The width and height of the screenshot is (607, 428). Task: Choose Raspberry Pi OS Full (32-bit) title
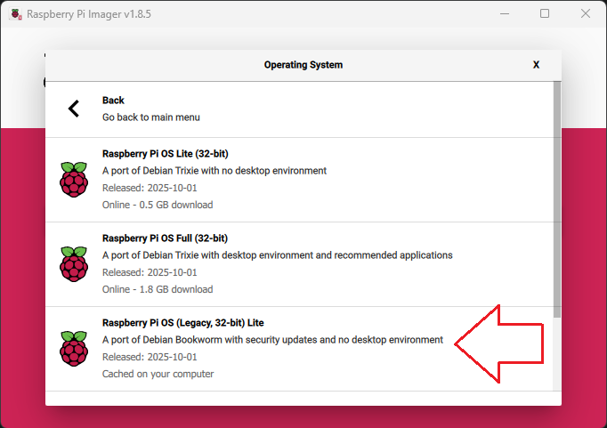click(x=165, y=238)
